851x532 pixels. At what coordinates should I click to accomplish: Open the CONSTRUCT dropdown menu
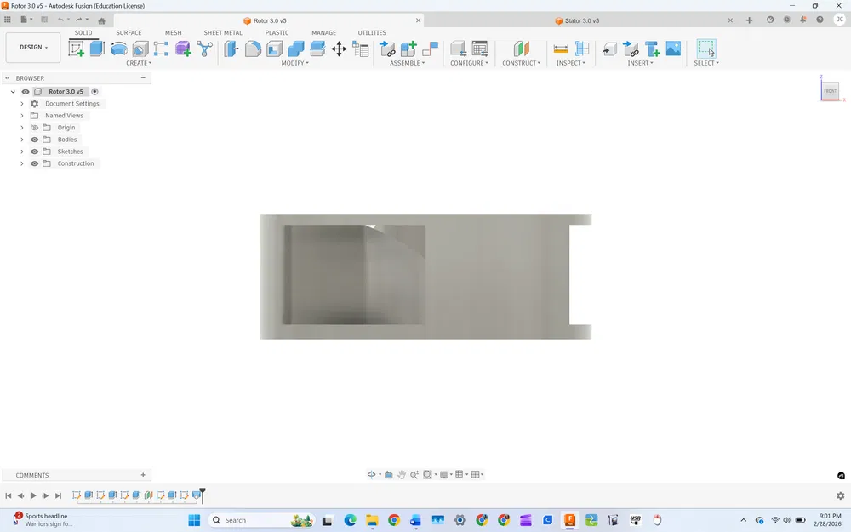pos(521,63)
